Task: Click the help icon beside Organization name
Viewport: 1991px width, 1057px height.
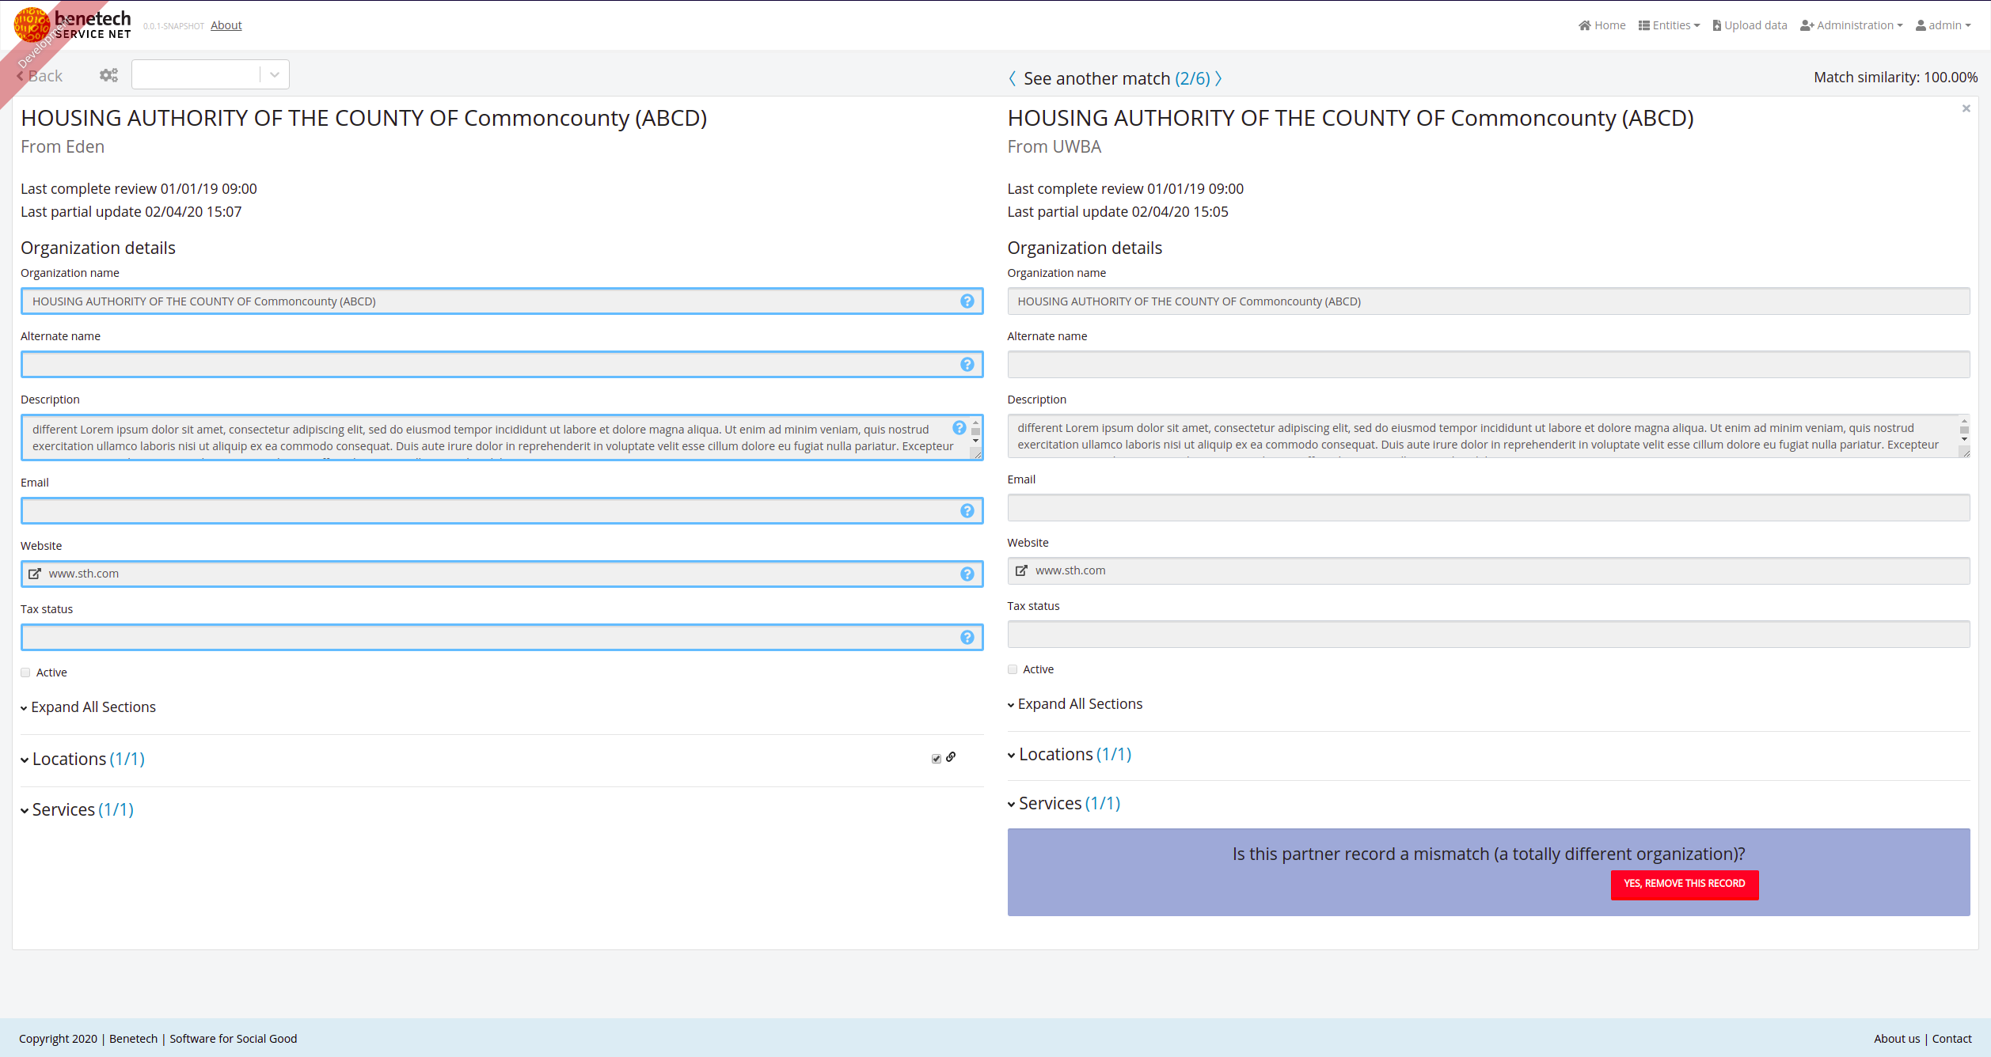Action: tap(967, 301)
